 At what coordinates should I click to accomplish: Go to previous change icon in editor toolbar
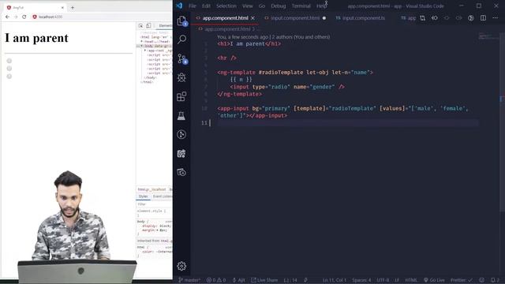[x=447, y=18]
